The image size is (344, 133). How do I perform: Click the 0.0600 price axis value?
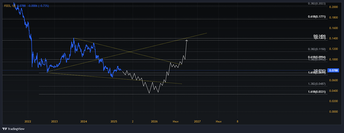[x=333, y=80]
